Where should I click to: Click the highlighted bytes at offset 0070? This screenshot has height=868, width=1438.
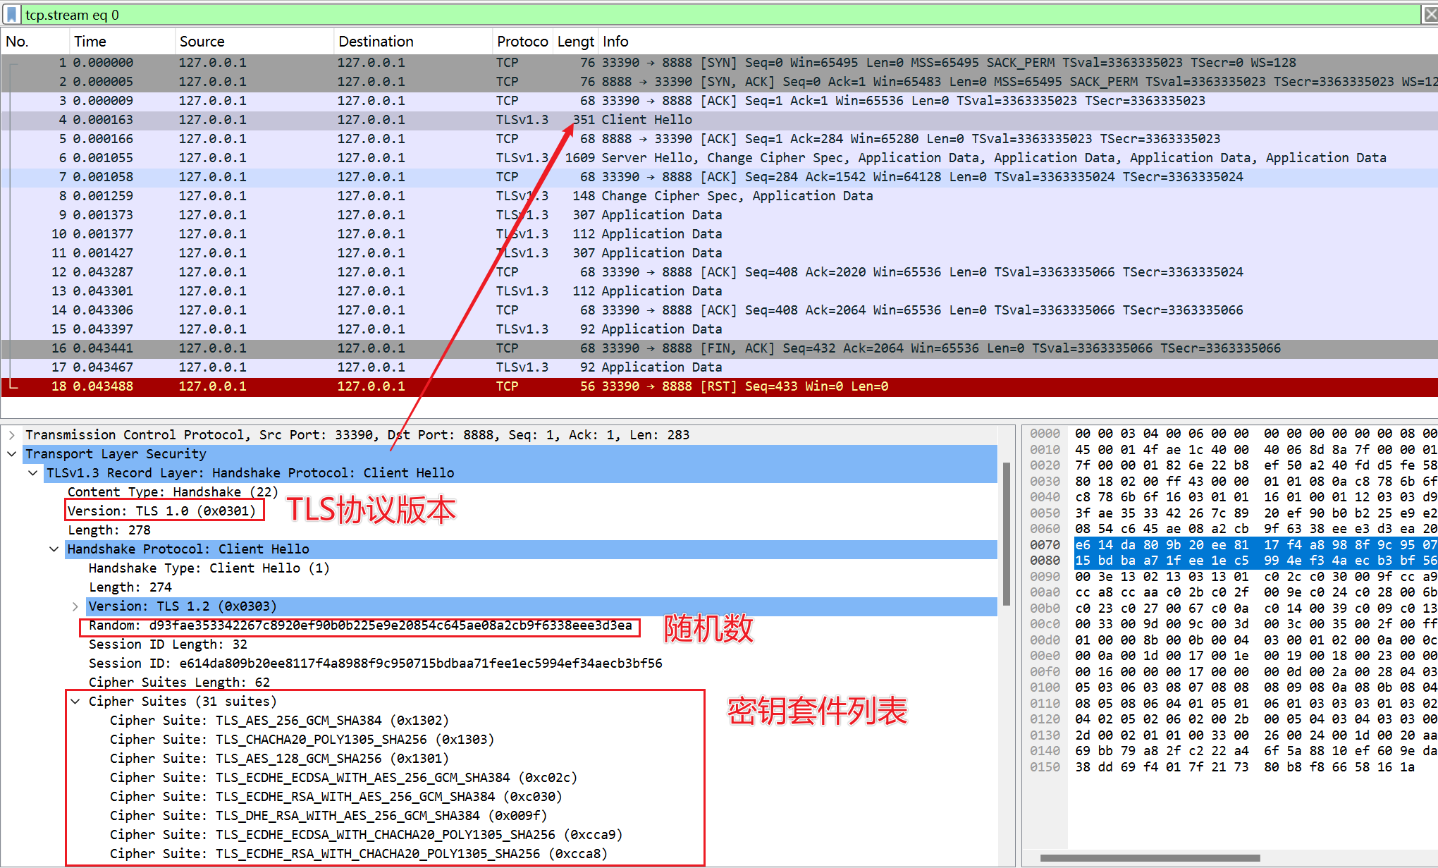coord(1255,544)
